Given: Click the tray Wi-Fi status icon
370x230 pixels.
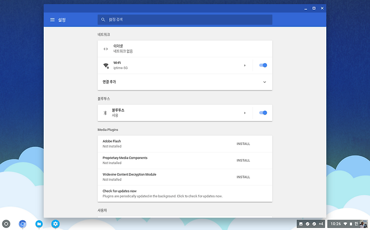Looking at the screenshot, I should tap(345, 224).
